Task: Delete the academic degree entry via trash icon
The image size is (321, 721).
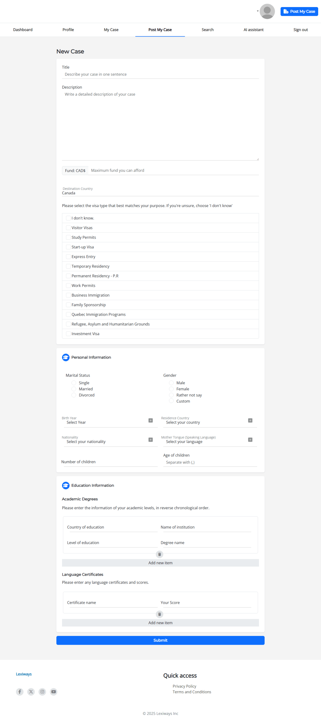Action: pos(159,554)
